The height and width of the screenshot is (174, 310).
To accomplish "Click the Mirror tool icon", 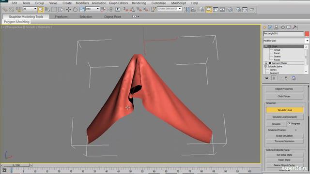I will [x=186, y=9].
